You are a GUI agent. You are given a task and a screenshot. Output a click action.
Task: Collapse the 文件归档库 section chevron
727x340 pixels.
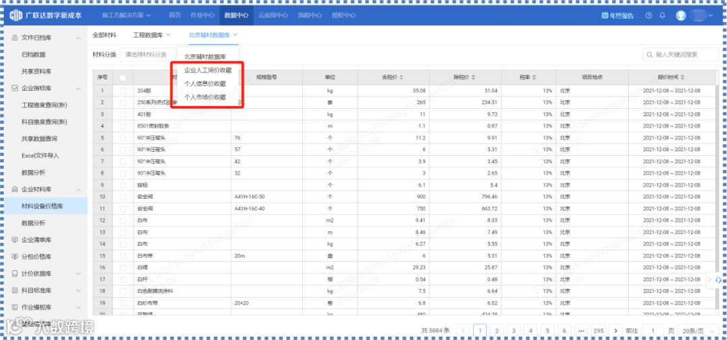(78, 38)
